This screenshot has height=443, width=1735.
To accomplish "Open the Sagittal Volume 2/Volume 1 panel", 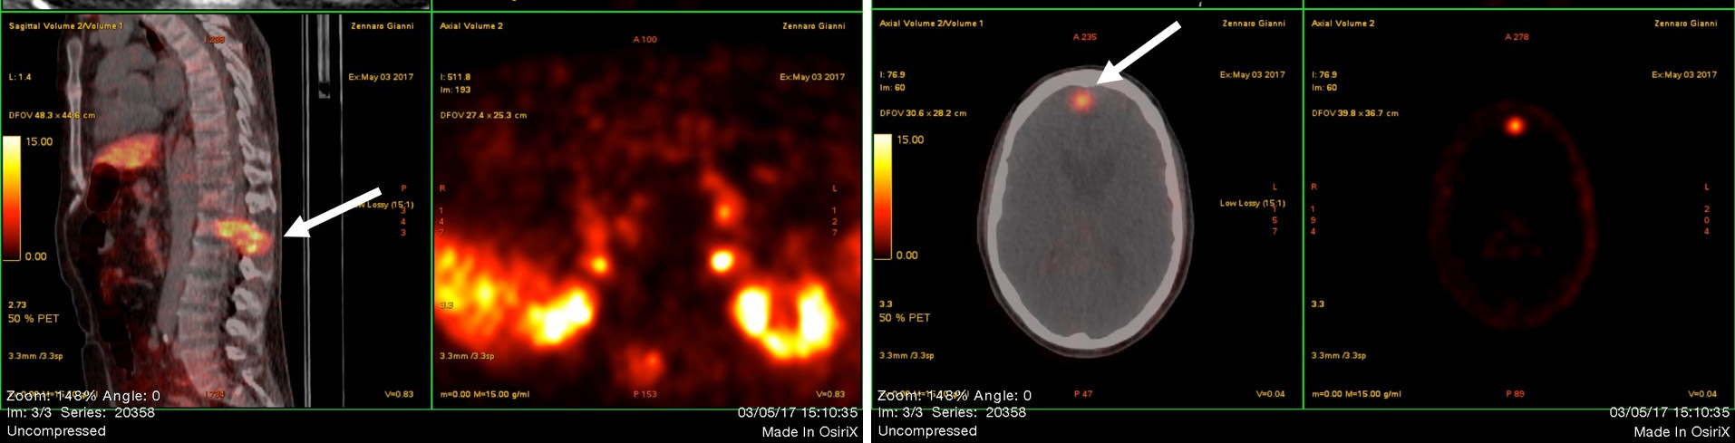I will (x=66, y=26).
